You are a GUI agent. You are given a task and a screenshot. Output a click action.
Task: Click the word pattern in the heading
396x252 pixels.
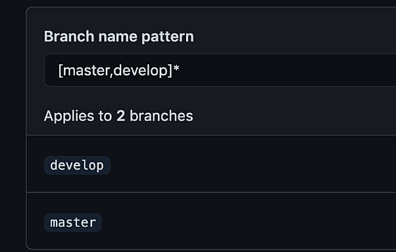pos(168,37)
